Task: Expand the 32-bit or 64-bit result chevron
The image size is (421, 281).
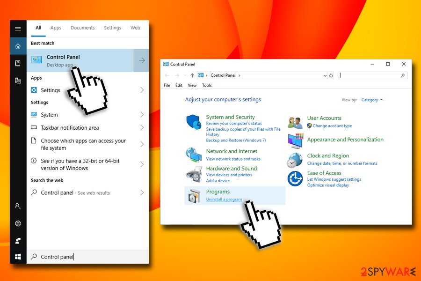Action: [142, 164]
